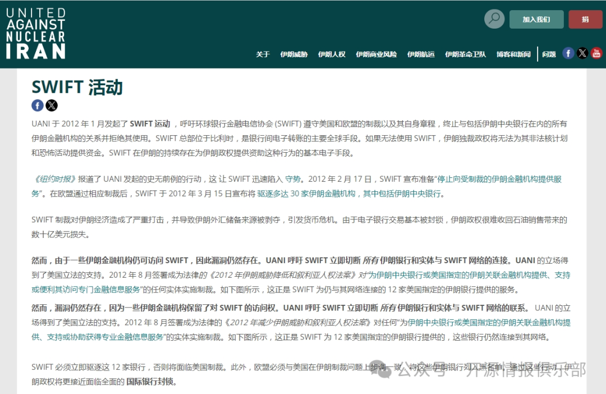
Task: Open the X icon in the header
Action: [x=582, y=53]
